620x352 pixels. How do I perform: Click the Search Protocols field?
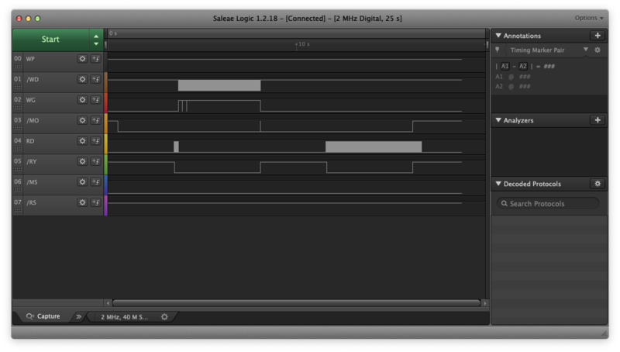click(548, 204)
